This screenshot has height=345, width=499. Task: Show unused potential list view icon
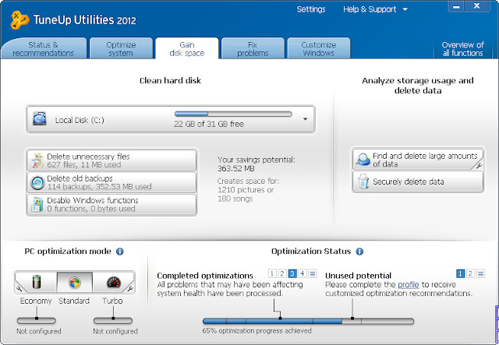[x=480, y=273]
